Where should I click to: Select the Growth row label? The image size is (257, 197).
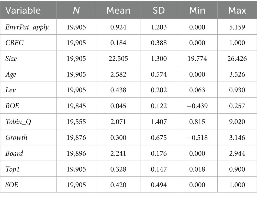point(16,137)
